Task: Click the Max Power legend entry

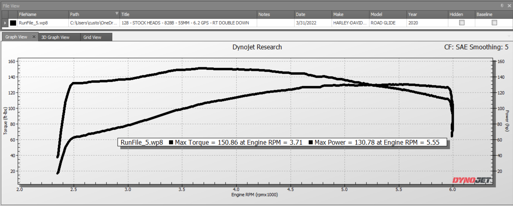Action: pyautogui.click(x=374, y=142)
